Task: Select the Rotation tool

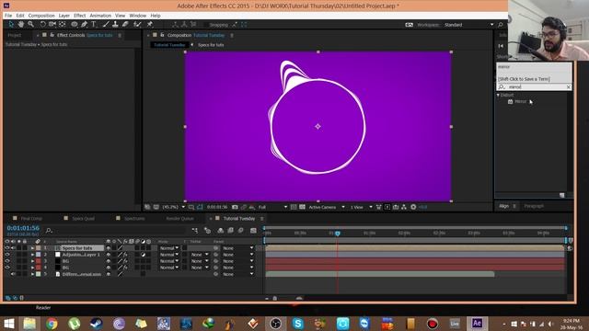Action: [42, 25]
